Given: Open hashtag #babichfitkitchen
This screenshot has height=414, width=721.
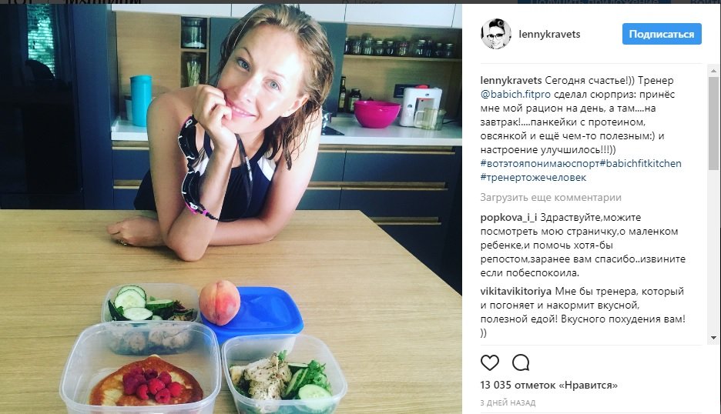Looking at the screenshot, I should [x=641, y=164].
